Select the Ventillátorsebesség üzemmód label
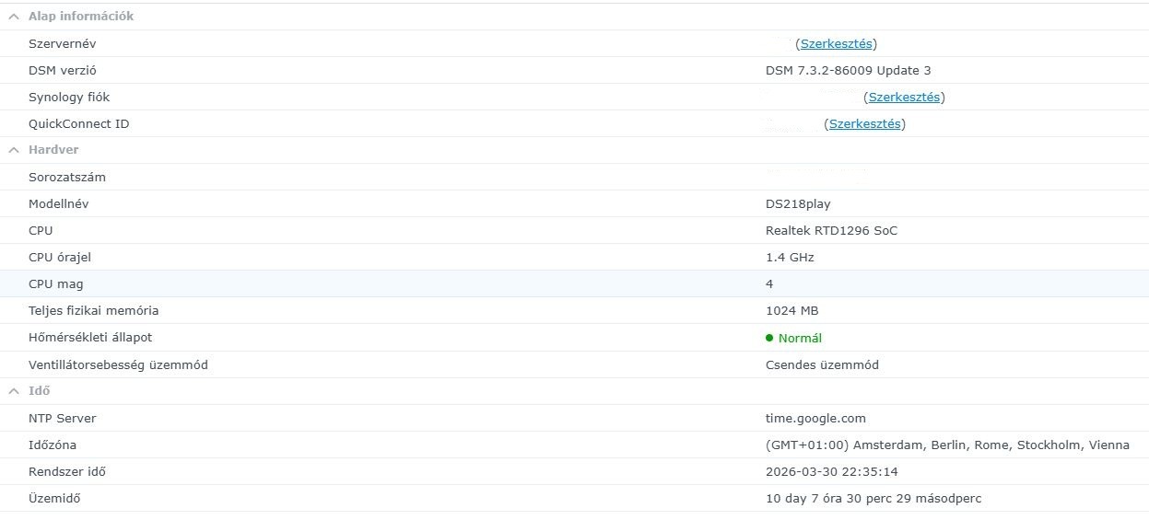 pos(118,364)
